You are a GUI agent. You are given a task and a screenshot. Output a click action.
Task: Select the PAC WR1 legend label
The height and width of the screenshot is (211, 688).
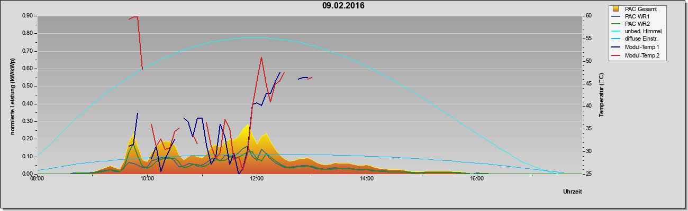(x=637, y=16)
